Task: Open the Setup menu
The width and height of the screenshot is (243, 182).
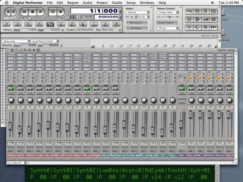Action: tap(131, 3)
